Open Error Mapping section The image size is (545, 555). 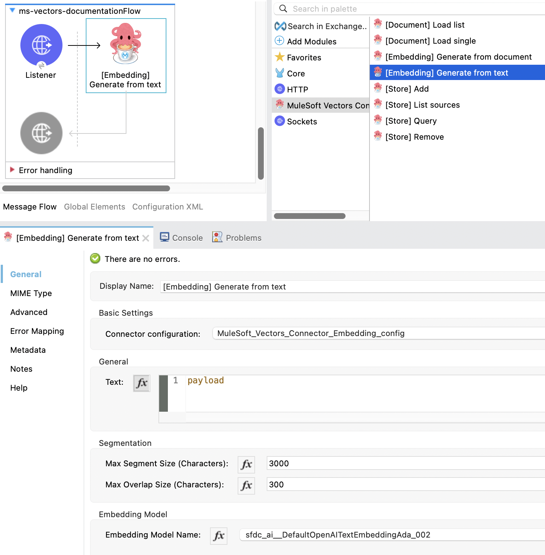(37, 331)
